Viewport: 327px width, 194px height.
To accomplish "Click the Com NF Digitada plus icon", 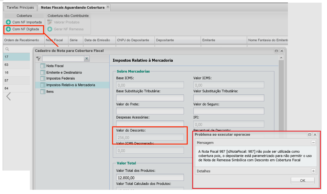I will click(x=8, y=29).
